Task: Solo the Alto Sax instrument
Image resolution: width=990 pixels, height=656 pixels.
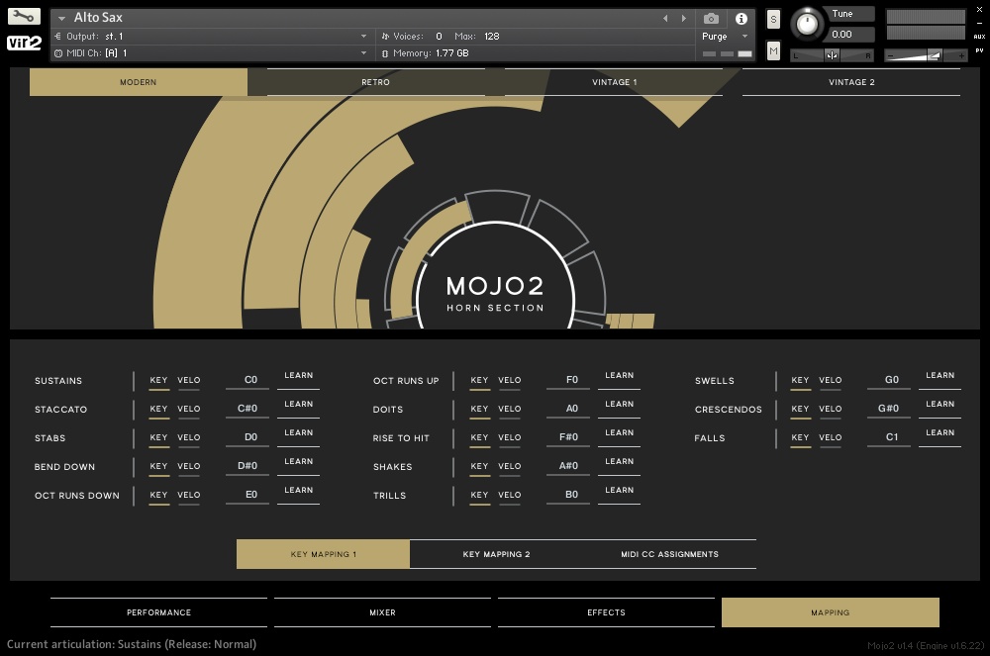Action: pyautogui.click(x=771, y=19)
